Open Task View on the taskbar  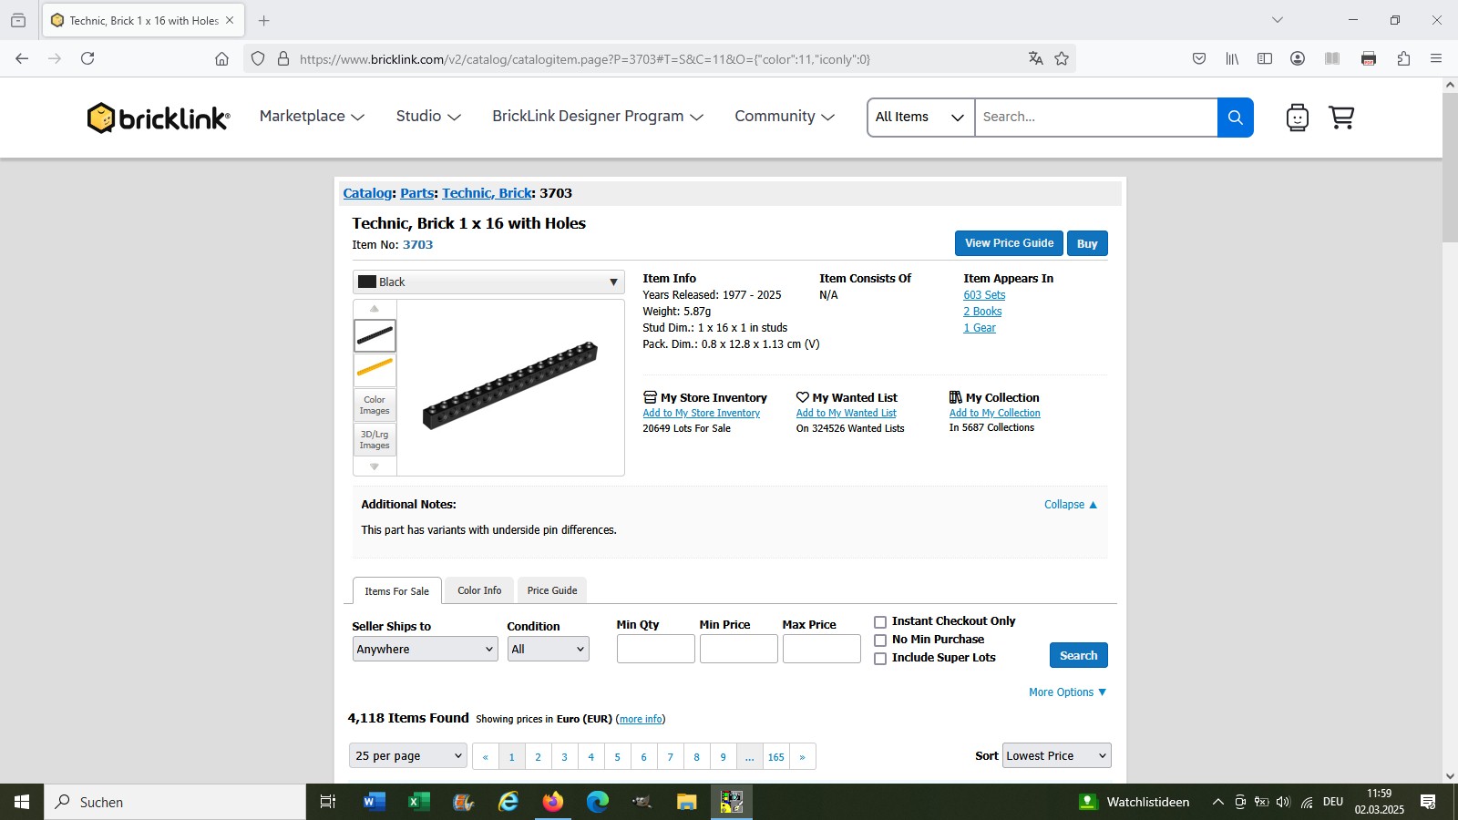[328, 802]
